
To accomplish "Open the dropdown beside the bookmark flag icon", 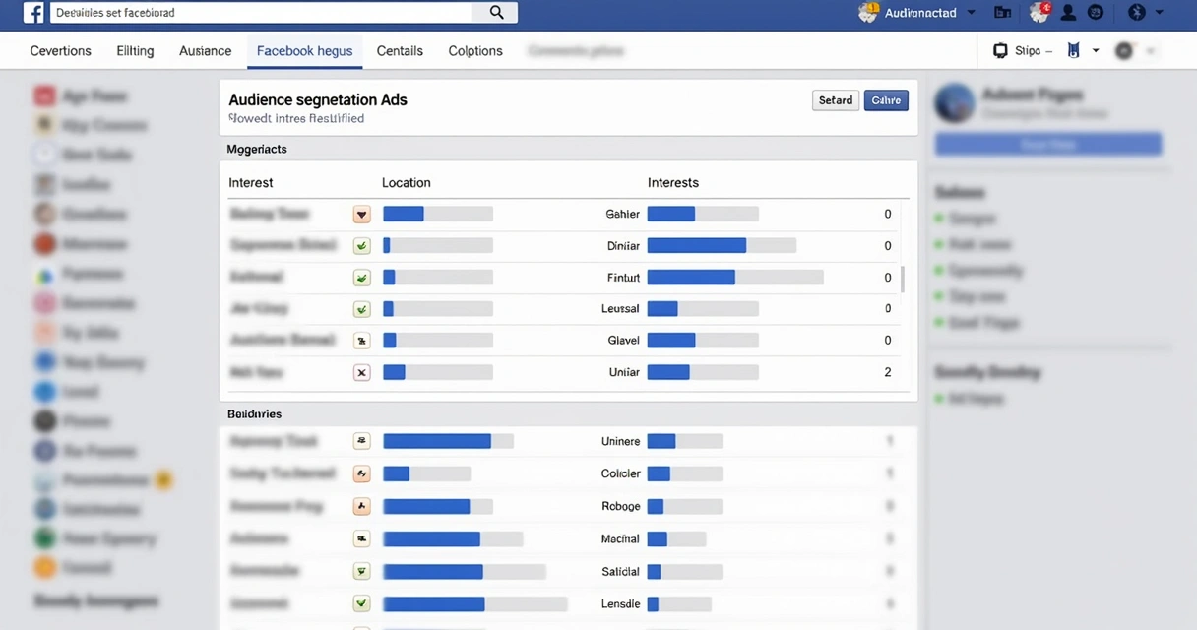I will 1095,50.
